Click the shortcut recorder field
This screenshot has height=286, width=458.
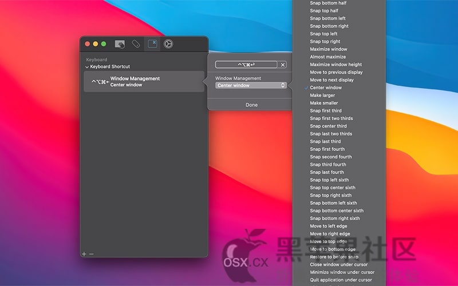[246, 65]
